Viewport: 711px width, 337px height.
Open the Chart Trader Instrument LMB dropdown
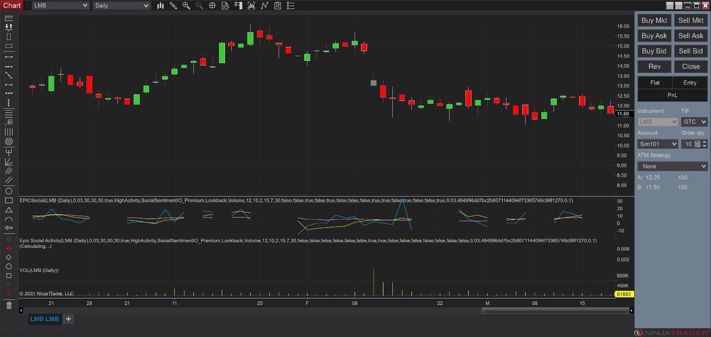pyautogui.click(x=658, y=122)
